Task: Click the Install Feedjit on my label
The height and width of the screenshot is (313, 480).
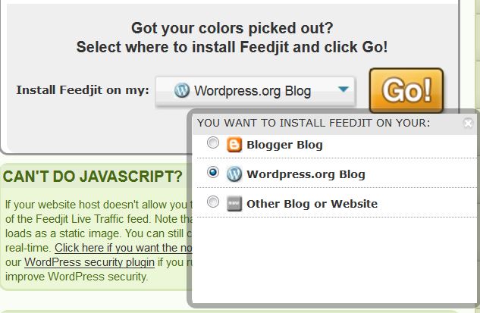Action: point(83,90)
